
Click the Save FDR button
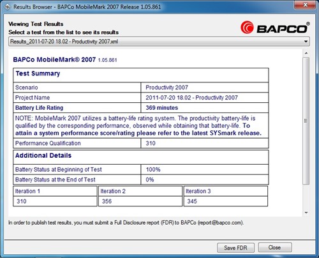(x=235, y=248)
